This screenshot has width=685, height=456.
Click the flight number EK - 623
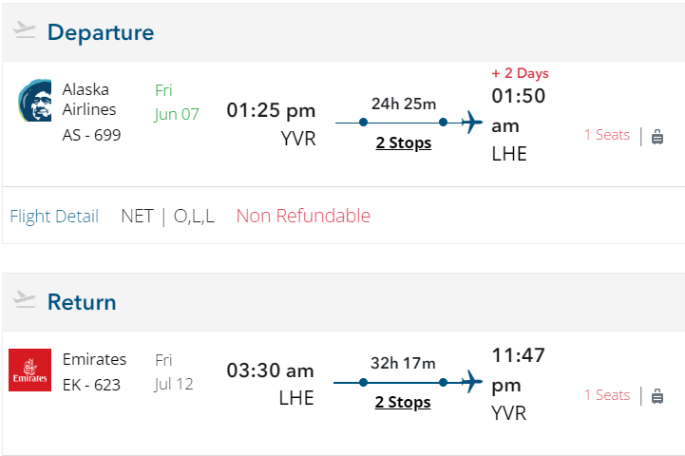point(91,385)
